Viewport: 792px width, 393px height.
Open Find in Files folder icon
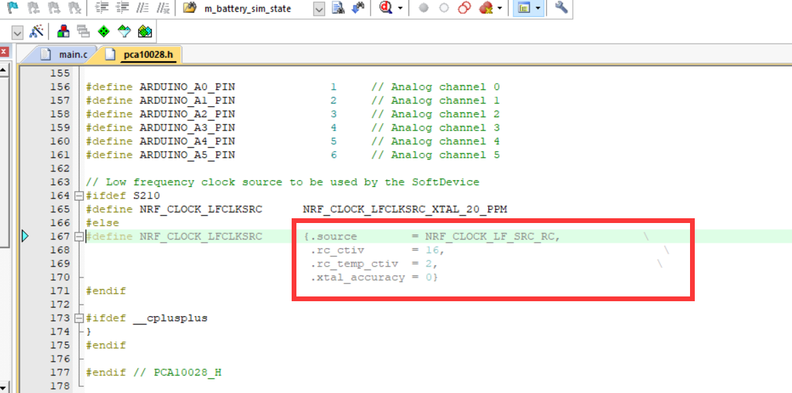pyautogui.click(x=190, y=8)
